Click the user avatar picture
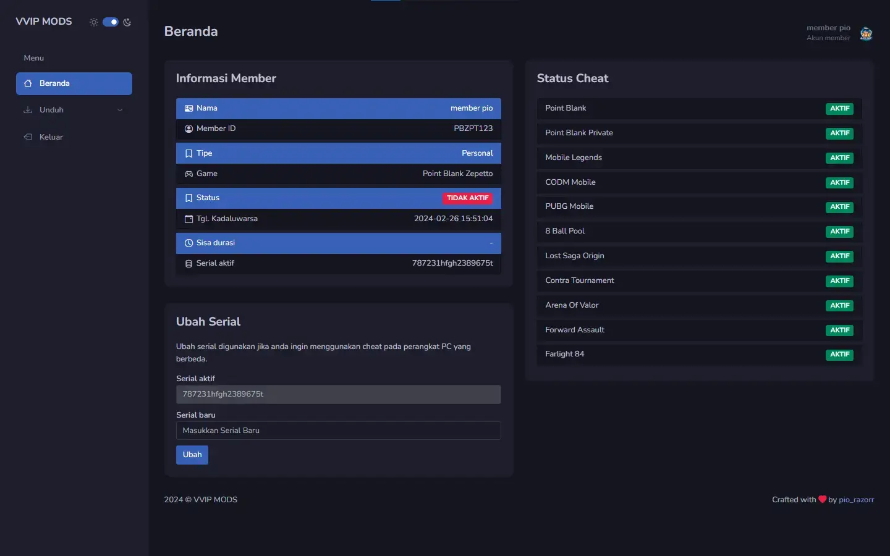890x556 pixels. click(866, 33)
